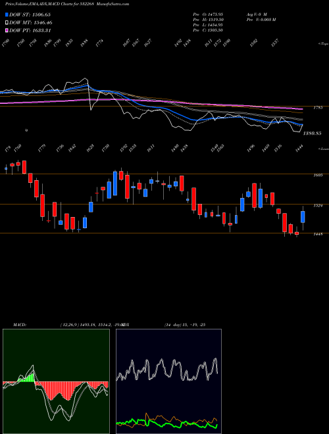Click the 1888 top value label
The image size is (329, 434).
(84, 43)
